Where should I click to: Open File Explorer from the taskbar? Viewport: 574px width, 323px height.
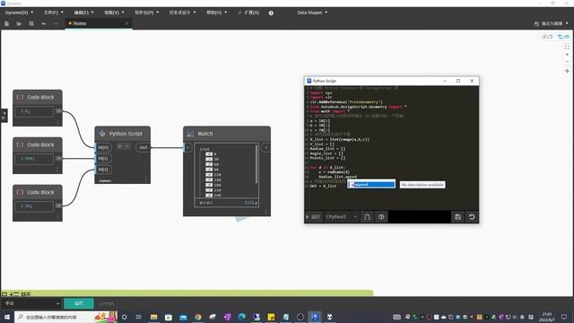(x=153, y=317)
